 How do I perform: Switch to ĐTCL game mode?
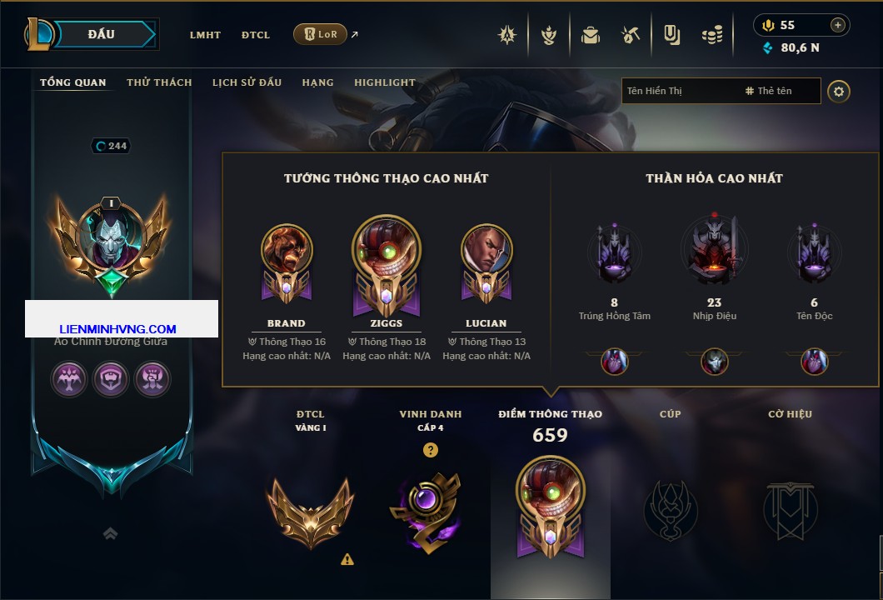pos(256,35)
